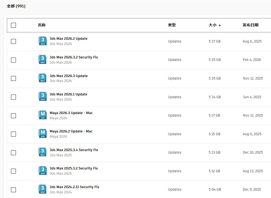This screenshot has height=198, width=271.
Task: Click Updates type in 3ds Max 2026.2 row
Action: tap(174, 41)
